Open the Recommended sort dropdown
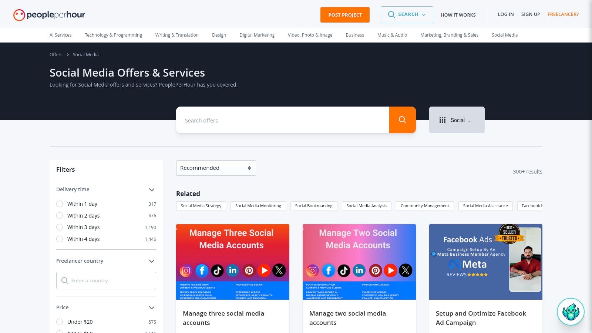 pyautogui.click(x=216, y=168)
